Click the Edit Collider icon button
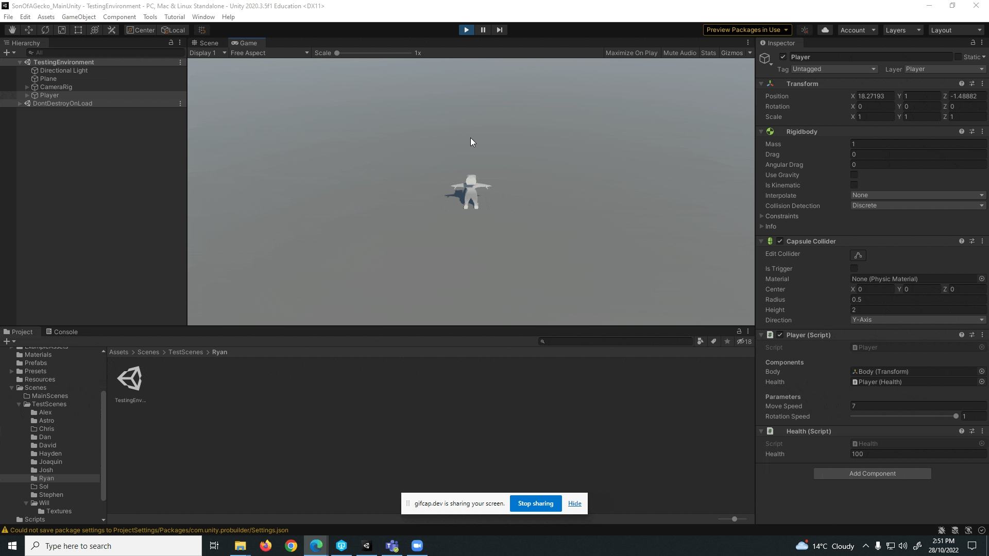Image resolution: width=989 pixels, height=556 pixels. point(858,255)
